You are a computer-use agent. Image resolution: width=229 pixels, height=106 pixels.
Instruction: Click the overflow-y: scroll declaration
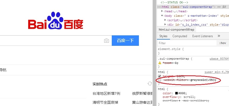click(179, 97)
